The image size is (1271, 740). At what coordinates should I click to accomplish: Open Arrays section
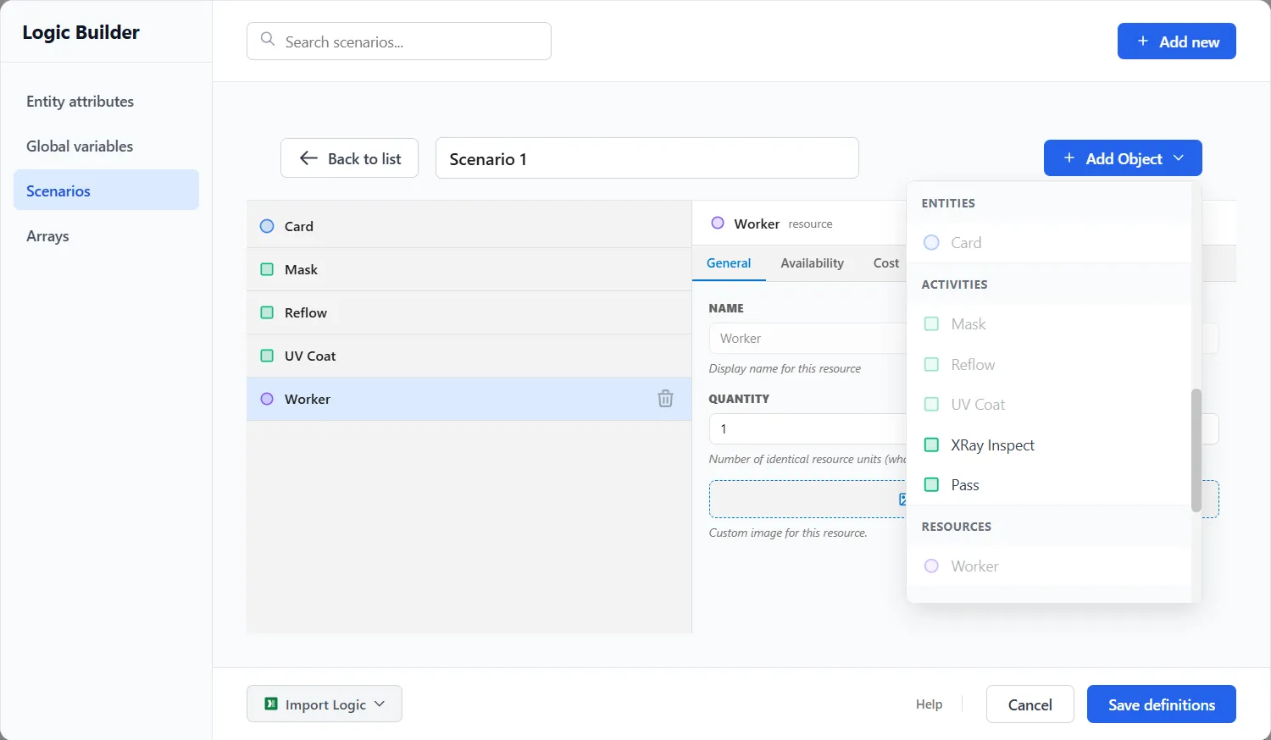click(x=106, y=236)
